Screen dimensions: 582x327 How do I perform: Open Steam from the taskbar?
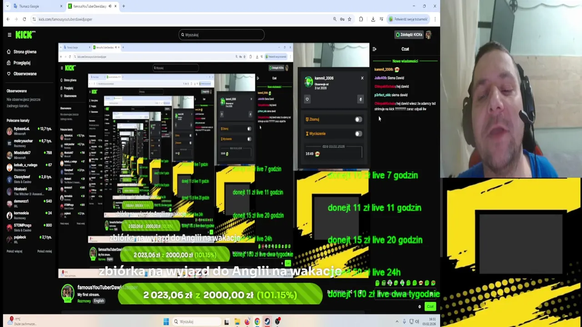click(267, 322)
